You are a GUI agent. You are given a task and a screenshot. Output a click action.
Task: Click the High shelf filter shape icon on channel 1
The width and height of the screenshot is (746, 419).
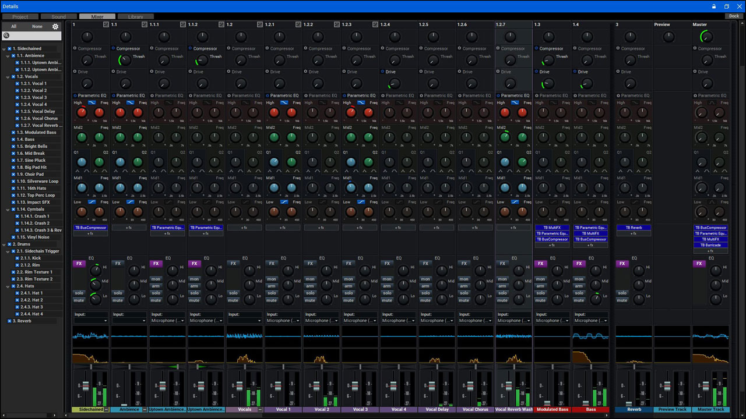pyautogui.click(x=92, y=102)
